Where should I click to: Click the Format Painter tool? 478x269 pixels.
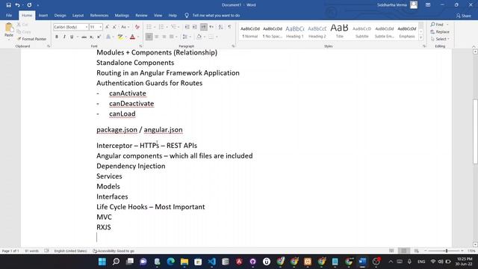(31, 39)
